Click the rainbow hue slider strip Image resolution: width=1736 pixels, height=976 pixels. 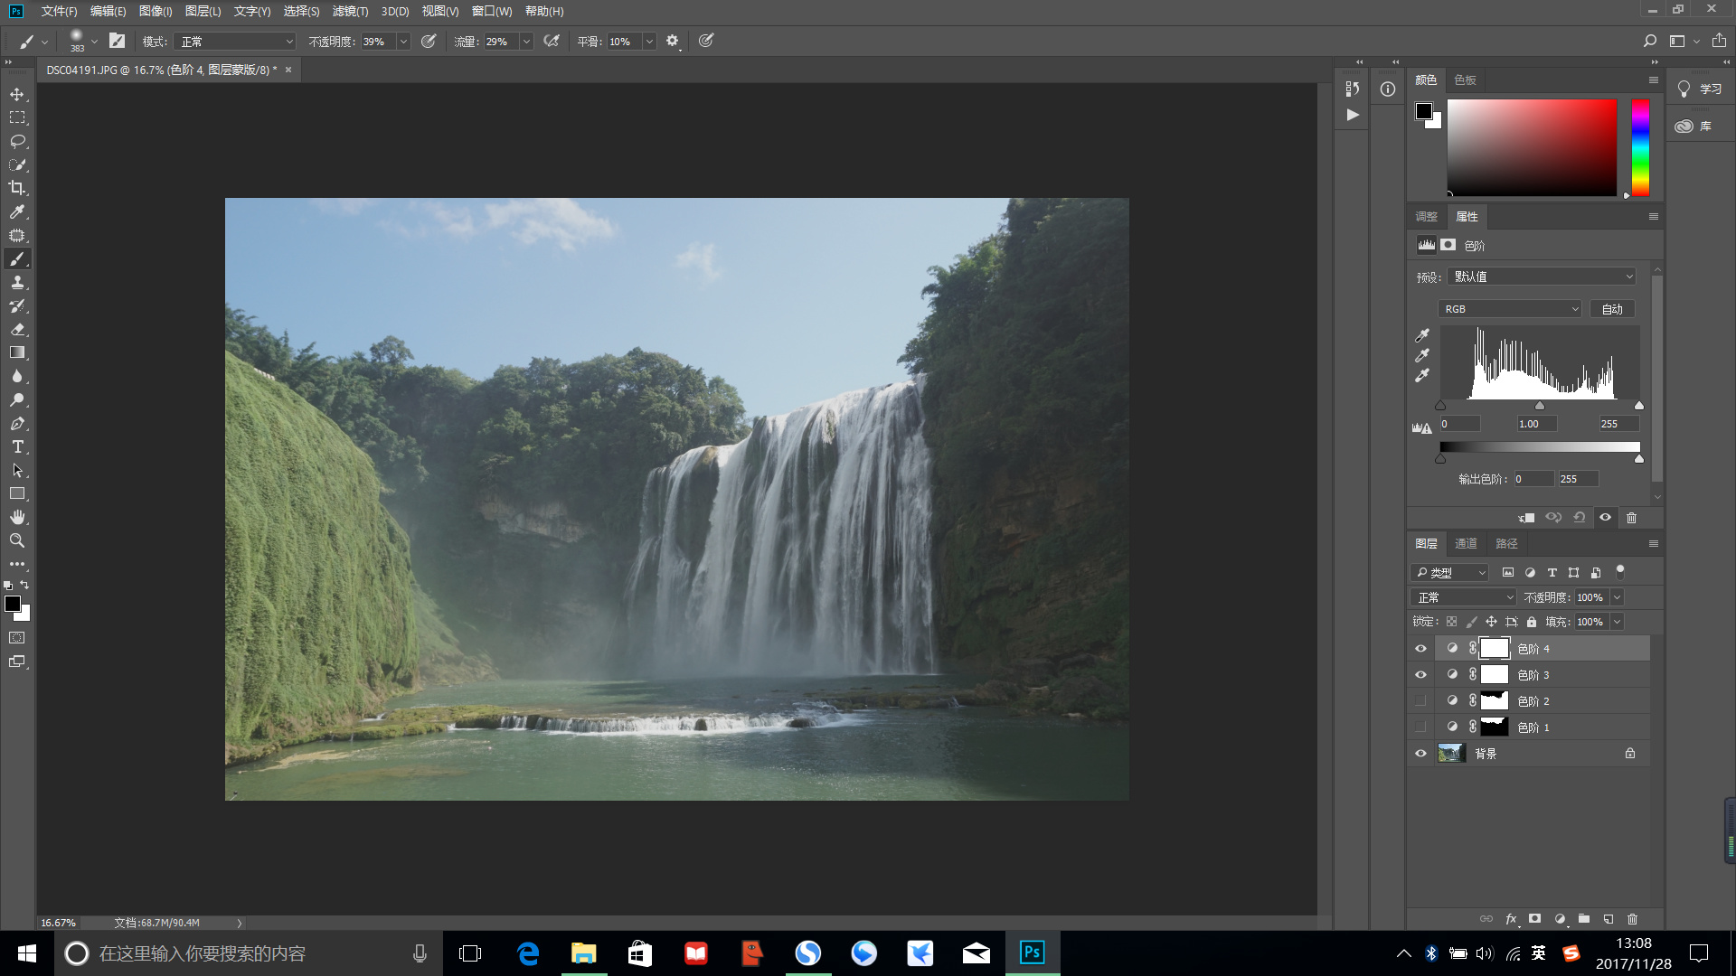point(1640,147)
